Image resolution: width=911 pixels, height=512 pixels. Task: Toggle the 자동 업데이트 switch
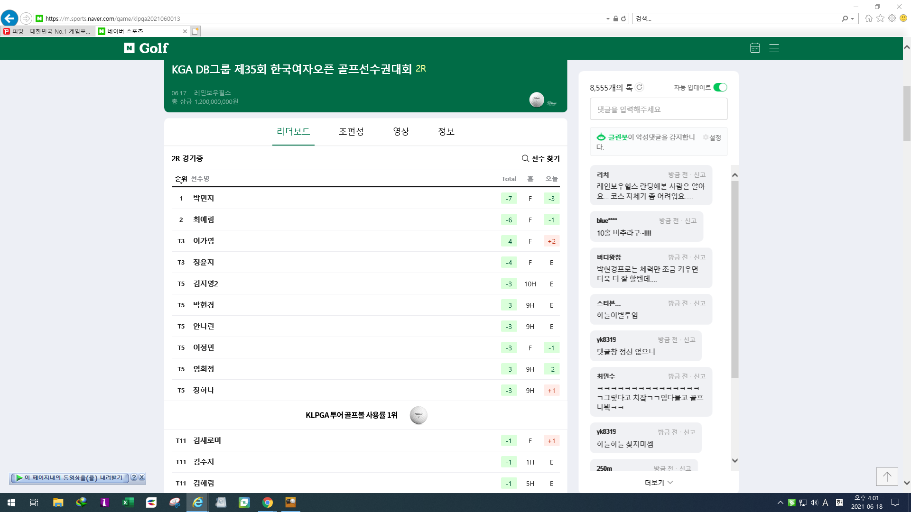[x=720, y=87]
